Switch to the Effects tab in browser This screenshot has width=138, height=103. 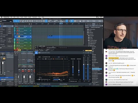click(x=94, y=24)
